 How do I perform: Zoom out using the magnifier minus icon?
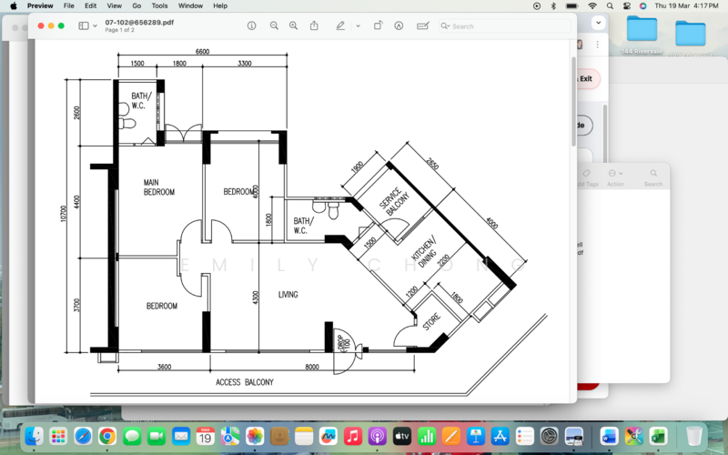(274, 25)
